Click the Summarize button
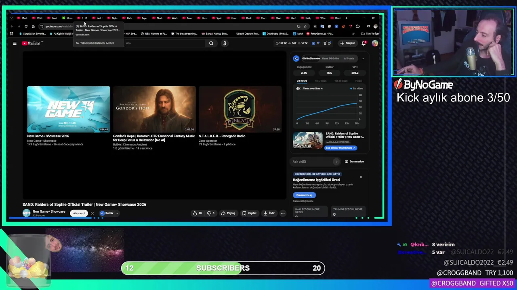This screenshot has height=290, width=517. pos(354,162)
